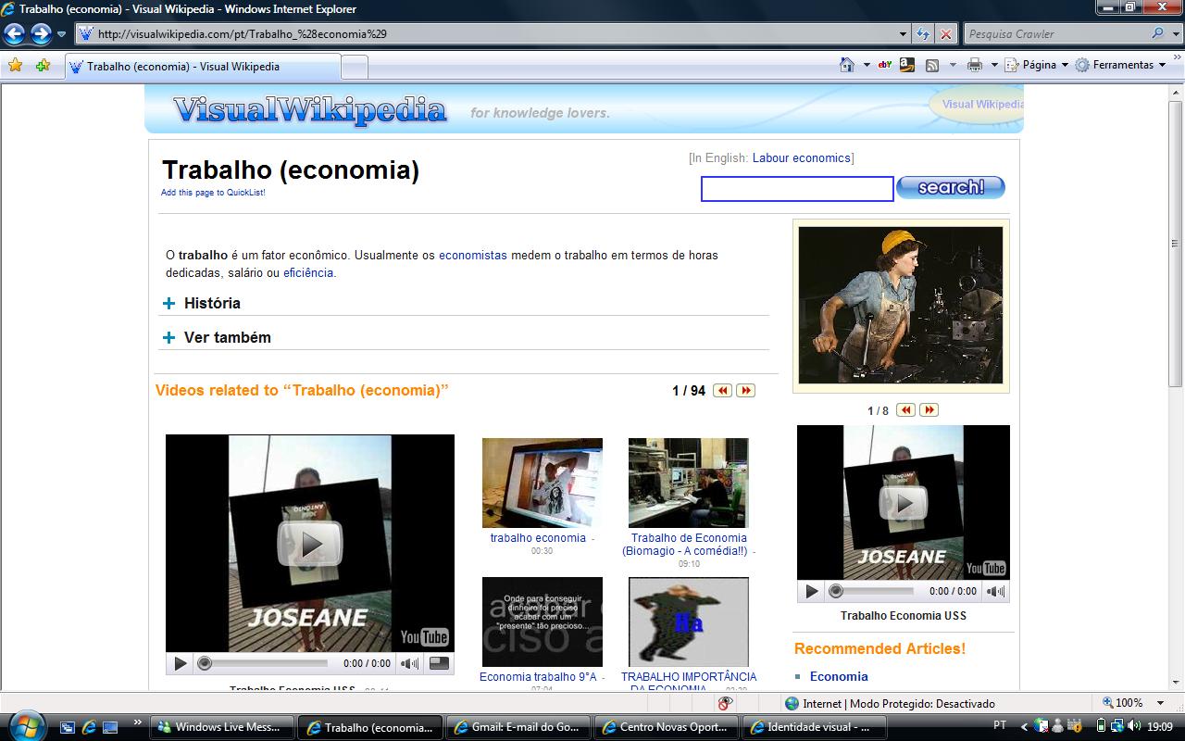
Task: Follow the eficiência link
Action: (308, 273)
